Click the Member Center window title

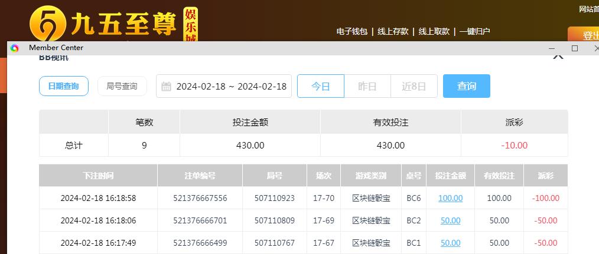click(x=56, y=48)
